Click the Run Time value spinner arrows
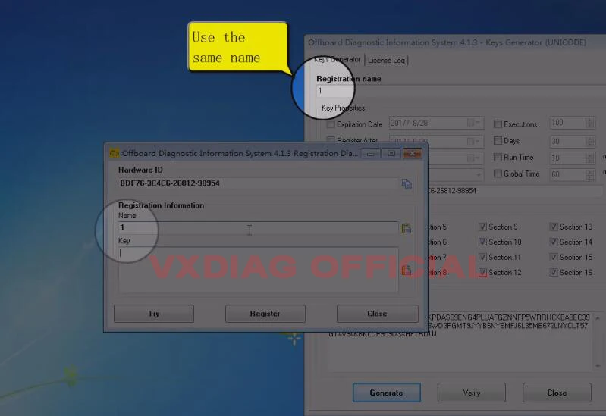Screen dimensions: 606x416 pyautogui.click(x=589, y=158)
